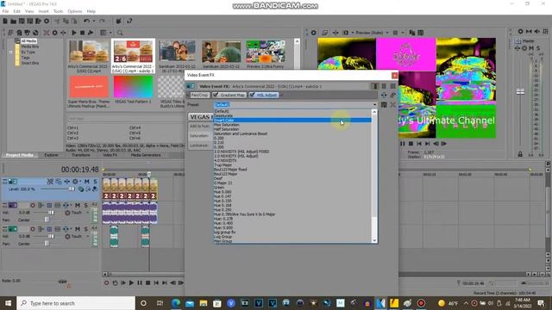Click the Remove Selected Plug-In icon

pos(393,95)
